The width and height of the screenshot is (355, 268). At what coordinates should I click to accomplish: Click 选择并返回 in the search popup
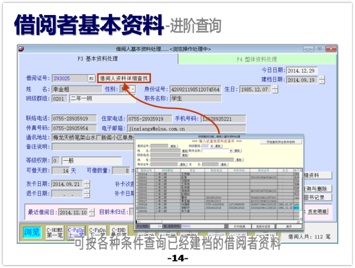point(264,226)
